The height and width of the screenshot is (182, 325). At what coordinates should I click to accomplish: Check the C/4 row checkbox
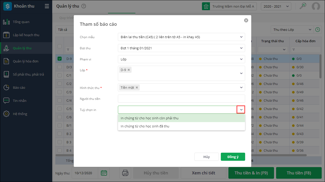point(60,100)
